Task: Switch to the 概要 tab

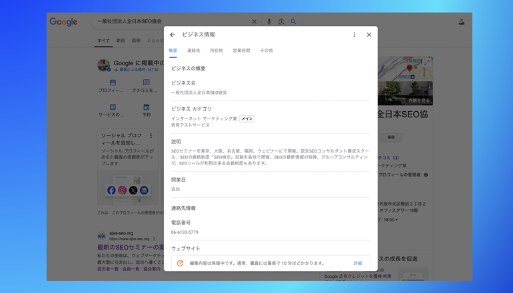Action: coord(173,51)
